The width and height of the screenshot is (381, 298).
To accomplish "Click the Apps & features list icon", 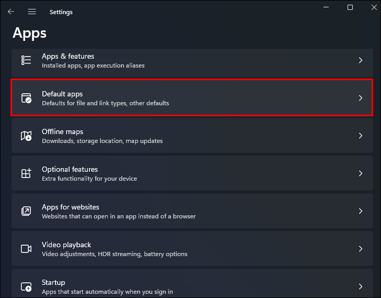I will [26, 60].
